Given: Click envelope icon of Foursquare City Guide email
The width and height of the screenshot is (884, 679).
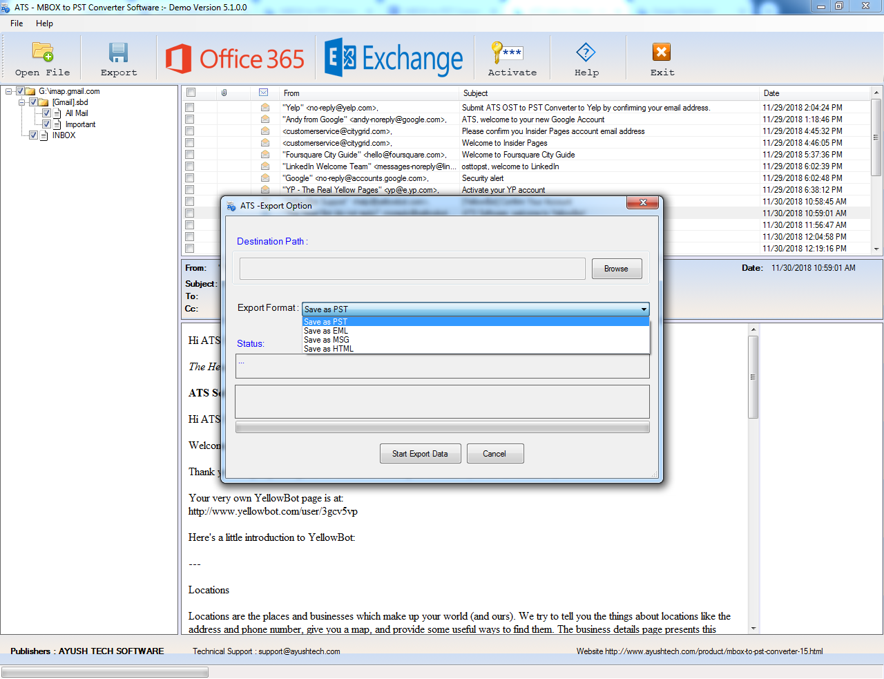Looking at the screenshot, I should [265, 155].
